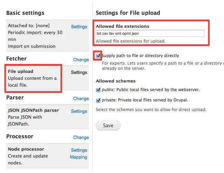Click Change link beside Processor heading
This screenshot has height=173, width=224.
tap(81, 137)
